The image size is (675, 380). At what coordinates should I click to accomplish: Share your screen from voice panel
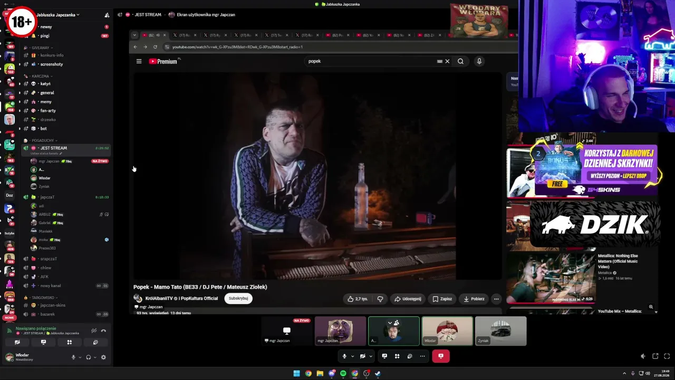tap(43, 342)
